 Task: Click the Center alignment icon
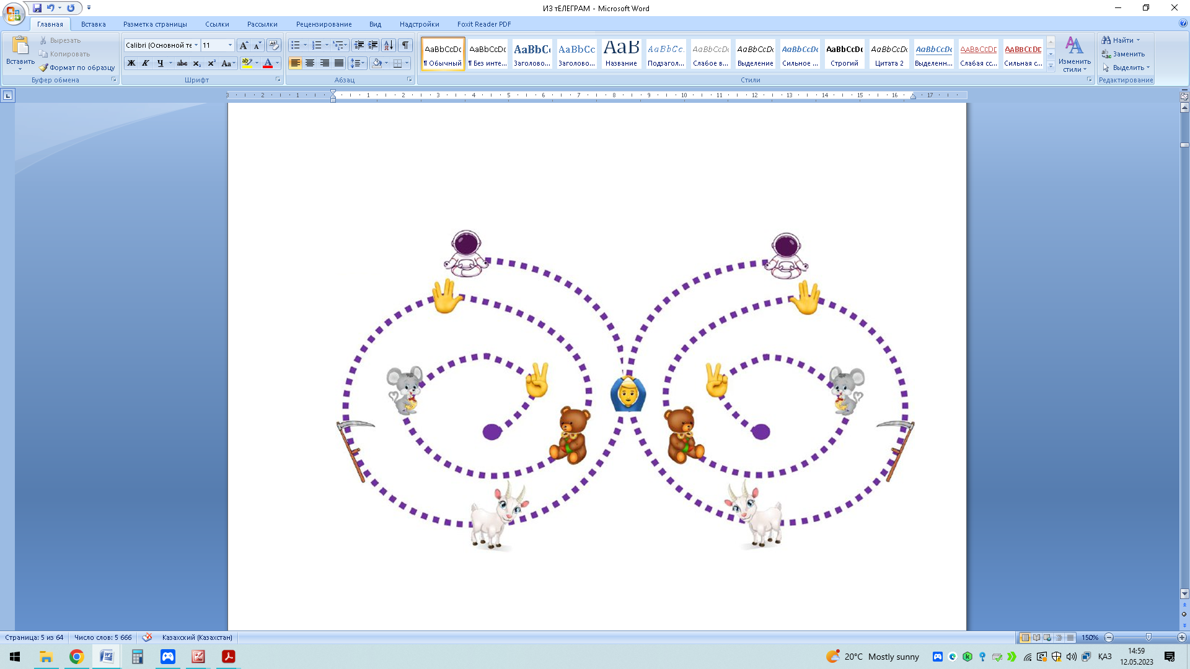310,63
